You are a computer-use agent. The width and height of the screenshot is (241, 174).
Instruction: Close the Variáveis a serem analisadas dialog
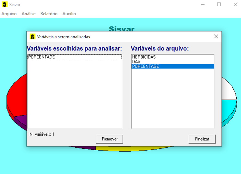pyautogui.click(x=216, y=36)
